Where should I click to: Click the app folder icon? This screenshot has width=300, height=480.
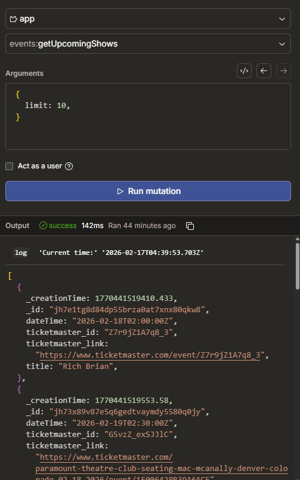[x=14, y=19]
